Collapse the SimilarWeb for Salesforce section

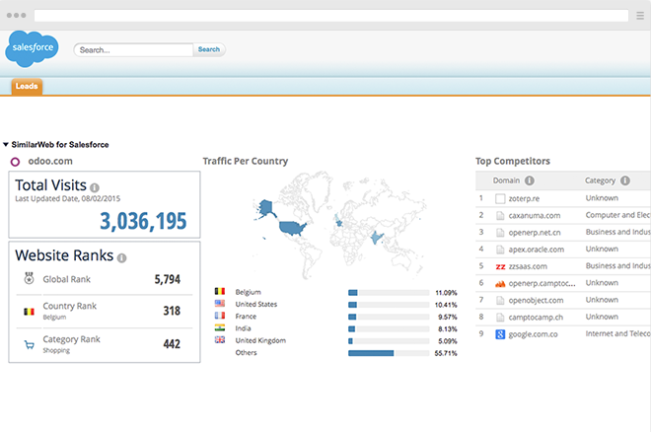[x=6, y=144]
